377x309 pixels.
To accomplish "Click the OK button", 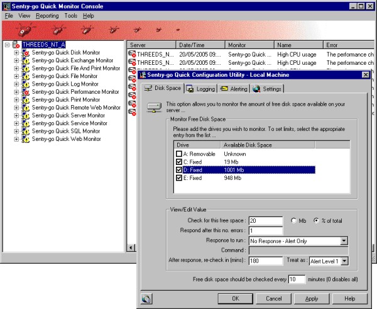I will (x=236, y=299).
